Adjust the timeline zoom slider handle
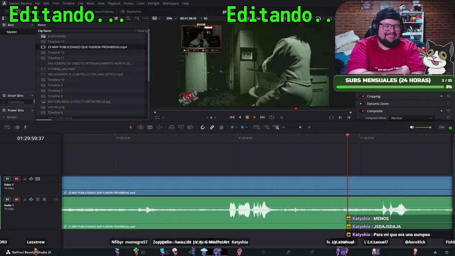The width and height of the screenshot is (455, 256). tap(300, 127)
